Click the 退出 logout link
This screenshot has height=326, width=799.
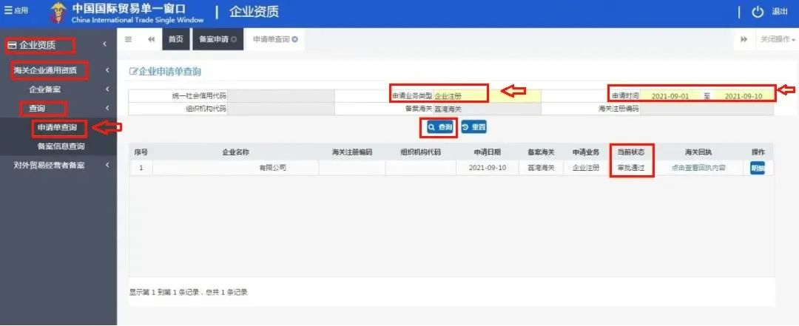click(780, 12)
